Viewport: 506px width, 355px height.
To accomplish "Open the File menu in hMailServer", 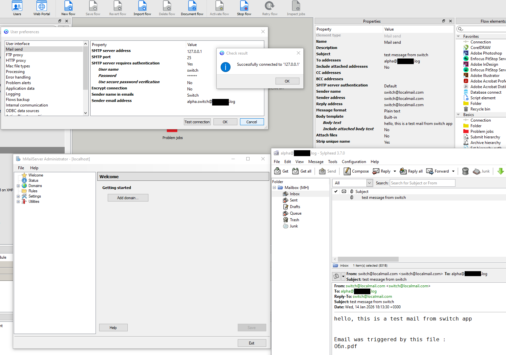I will tap(21, 168).
